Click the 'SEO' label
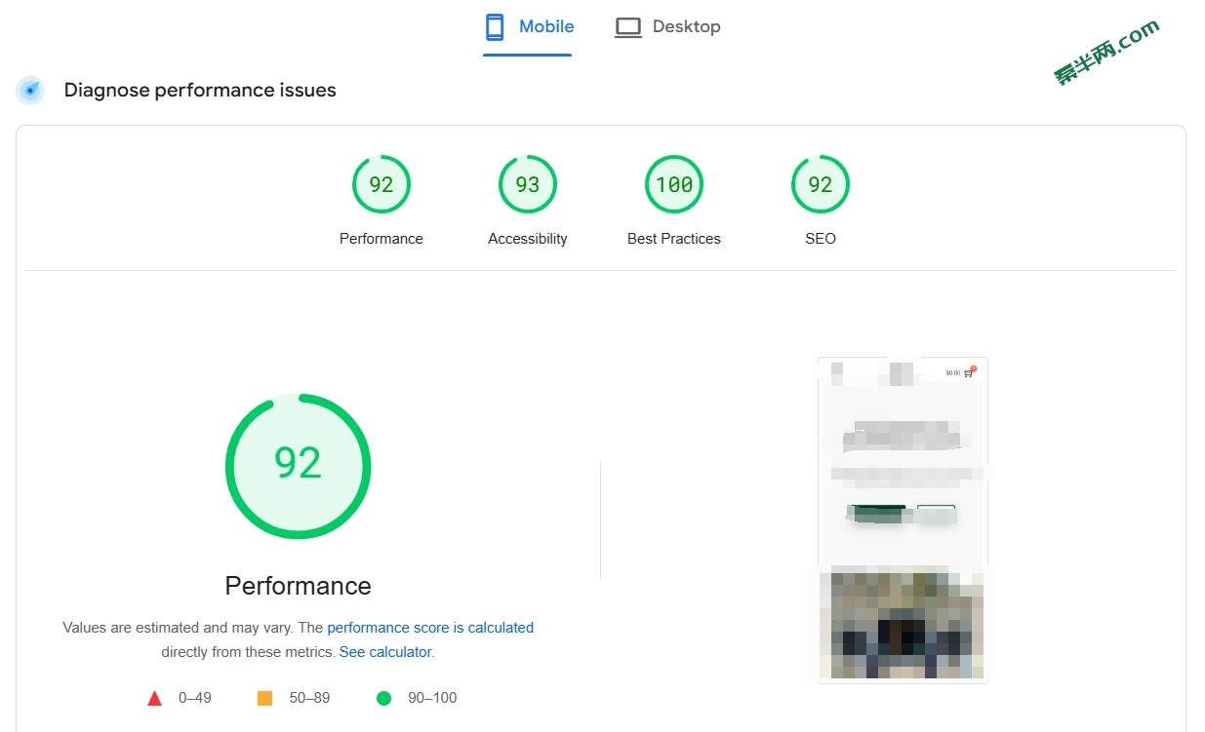The image size is (1205, 732). pos(821,239)
